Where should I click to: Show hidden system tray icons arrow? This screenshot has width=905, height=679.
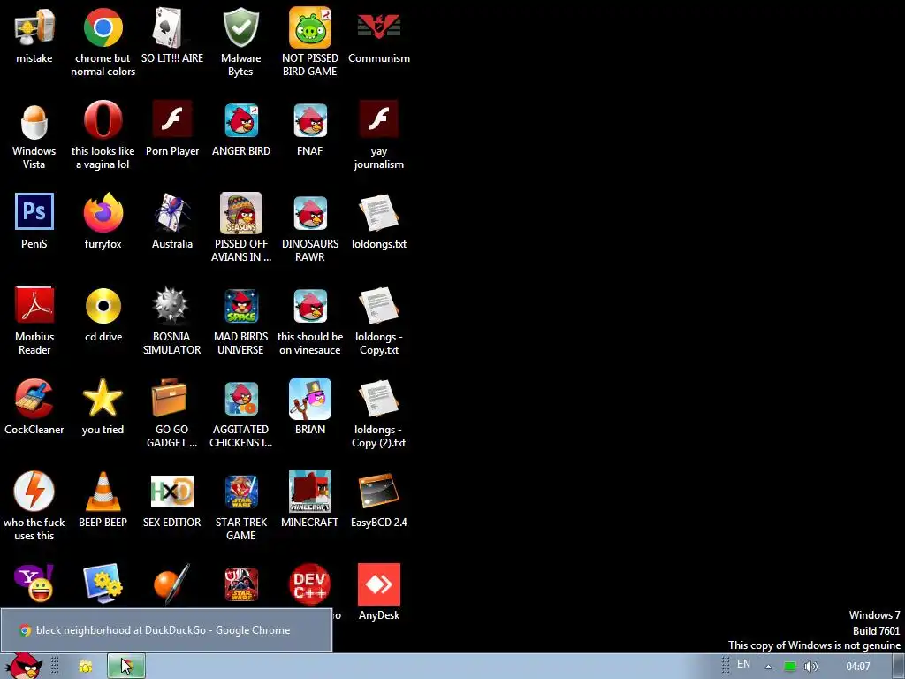(x=768, y=667)
